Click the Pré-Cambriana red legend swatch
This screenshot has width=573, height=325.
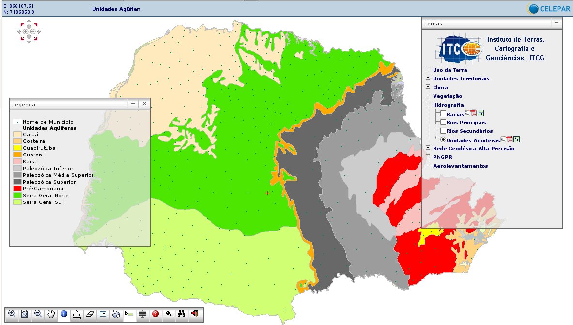pos(17,188)
